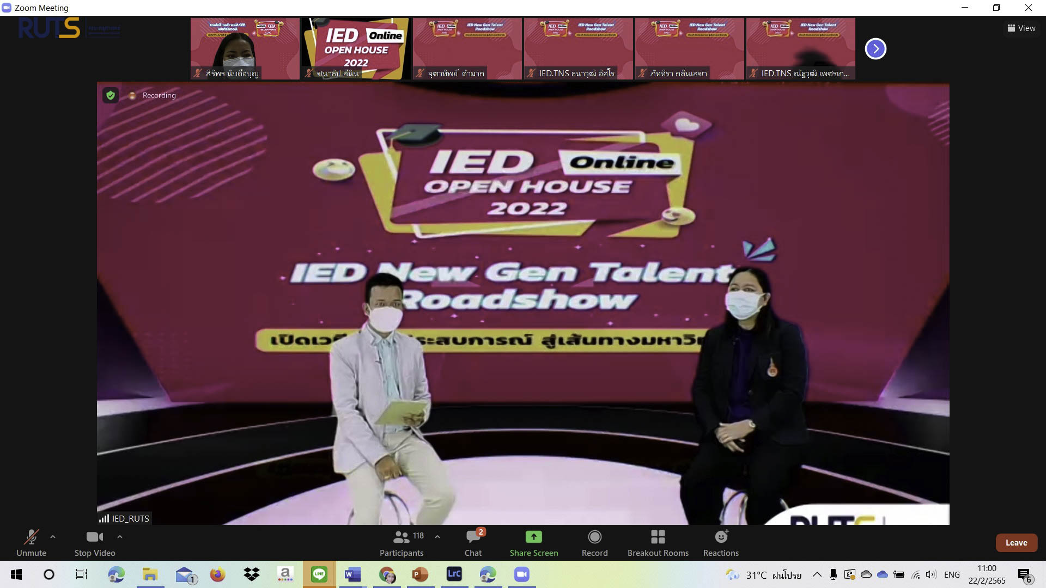Stop Video camera toggle
Image resolution: width=1046 pixels, height=588 pixels.
(x=95, y=543)
